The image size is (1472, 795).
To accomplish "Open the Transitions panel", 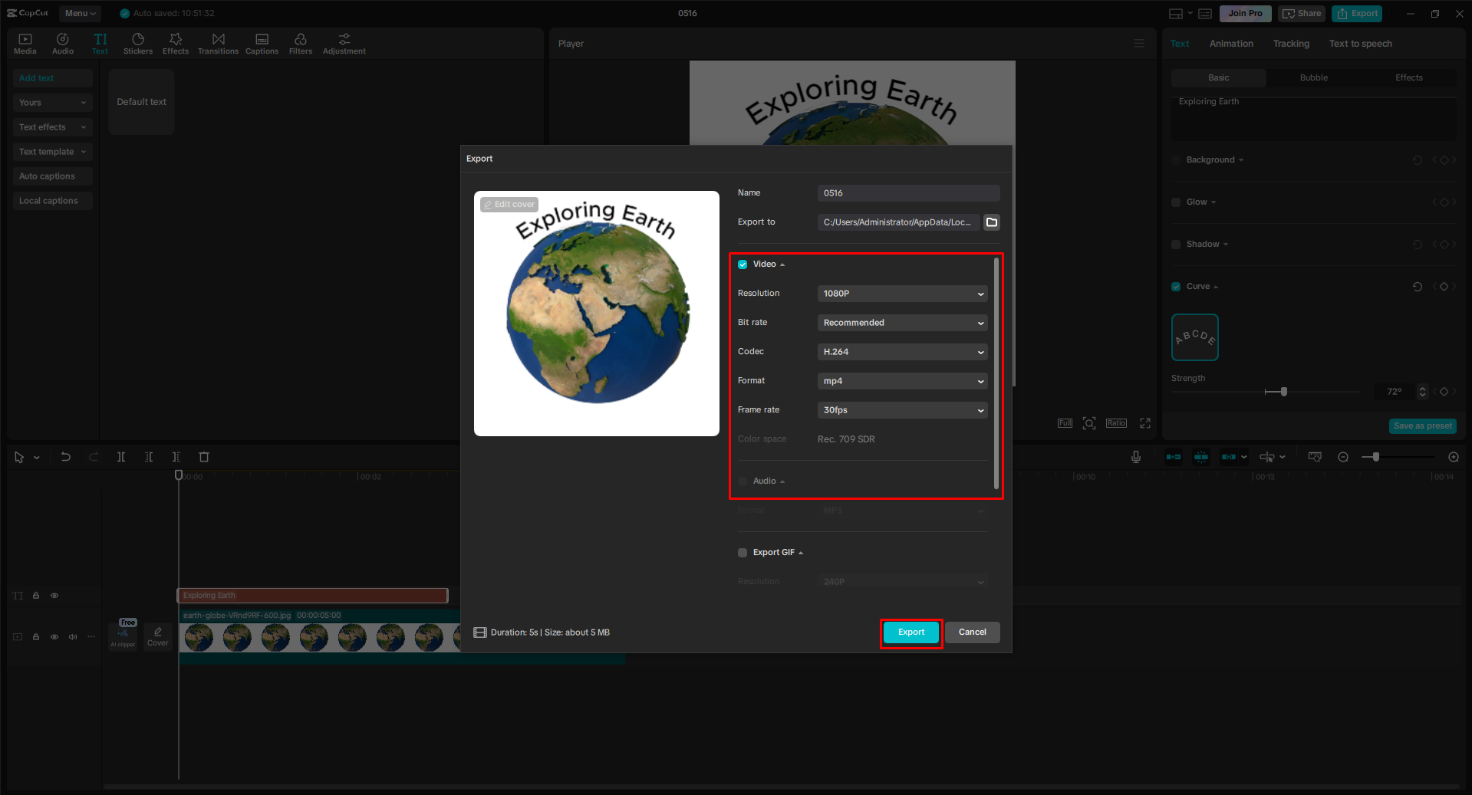I will [218, 43].
